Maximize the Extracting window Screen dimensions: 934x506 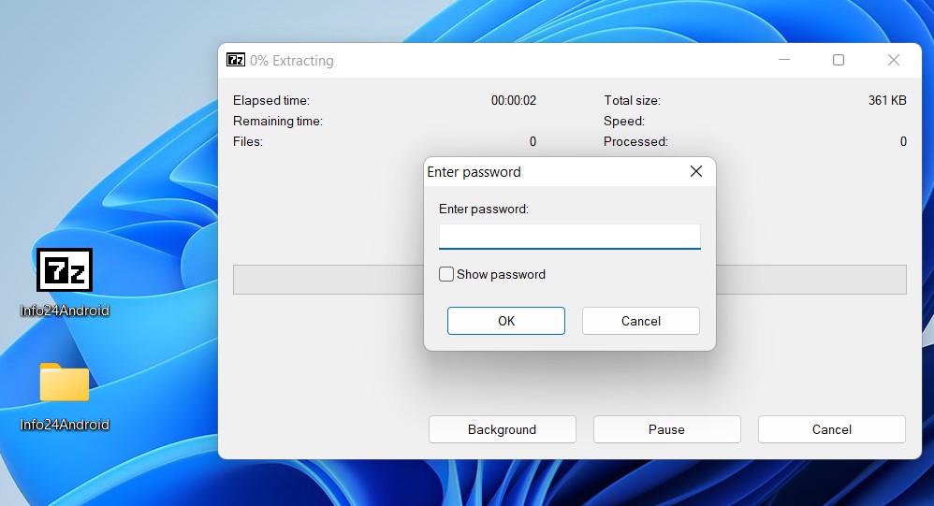pyautogui.click(x=839, y=60)
